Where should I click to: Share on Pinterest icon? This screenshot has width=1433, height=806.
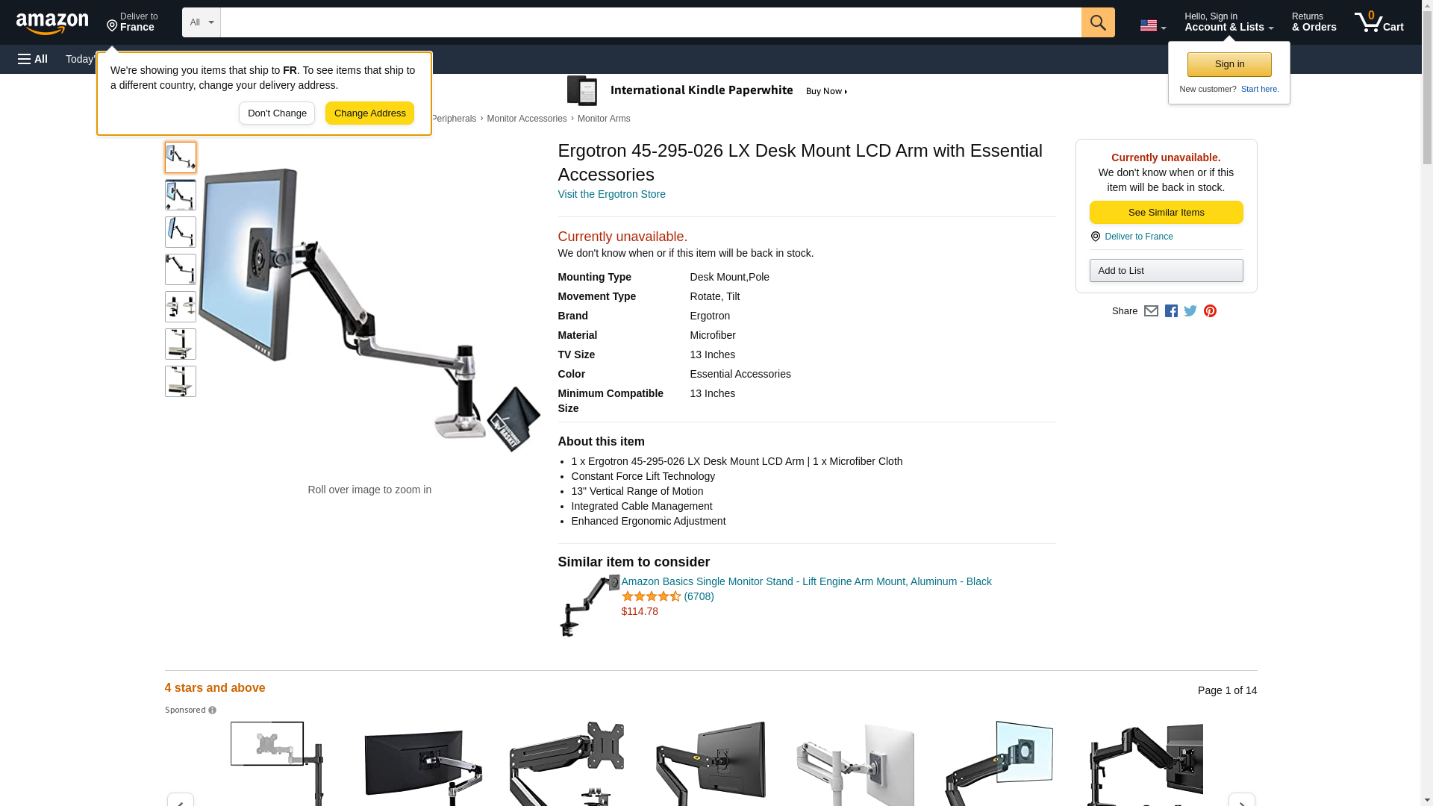point(1210,311)
